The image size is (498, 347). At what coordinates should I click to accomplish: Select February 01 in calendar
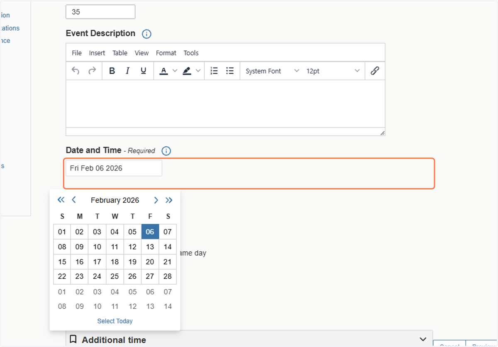62,232
